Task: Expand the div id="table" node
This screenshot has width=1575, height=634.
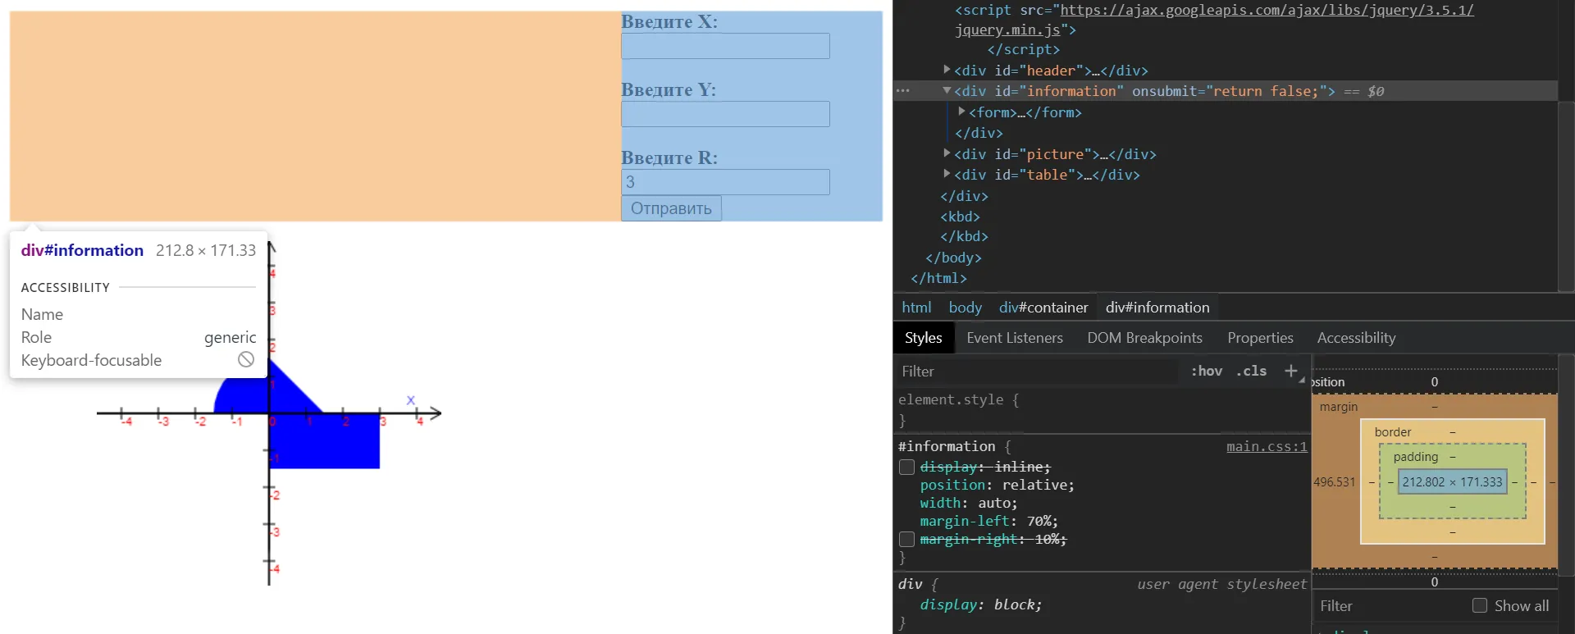Action: click(947, 174)
